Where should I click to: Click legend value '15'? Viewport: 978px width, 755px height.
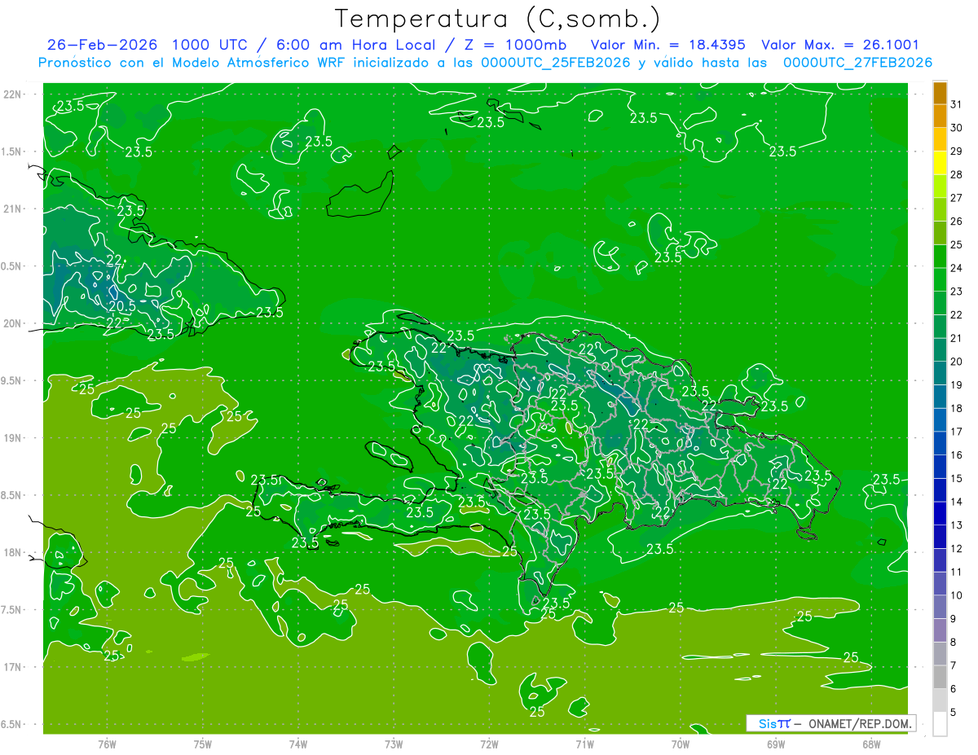click(x=957, y=479)
